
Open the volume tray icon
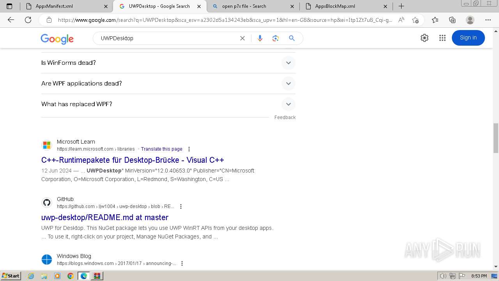click(443, 276)
